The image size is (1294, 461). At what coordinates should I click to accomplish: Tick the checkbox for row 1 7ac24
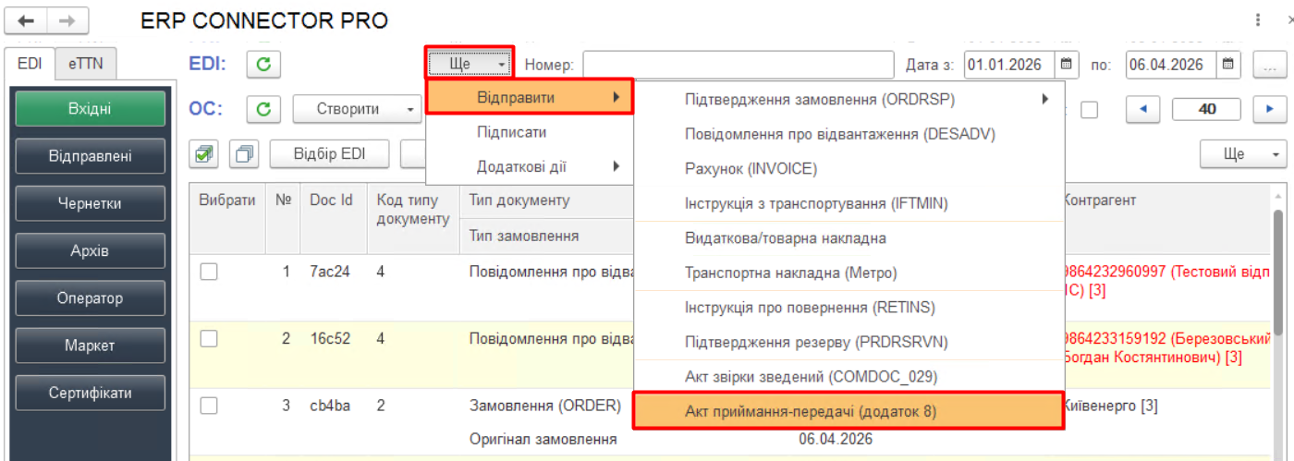(209, 272)
